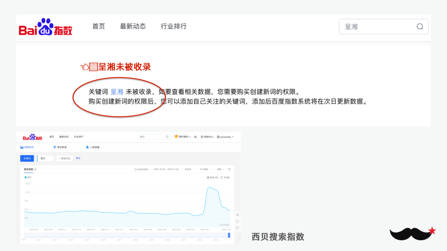Click the question mark icon beside the chart
Screen dimensions: 447x251
[237, 228]
